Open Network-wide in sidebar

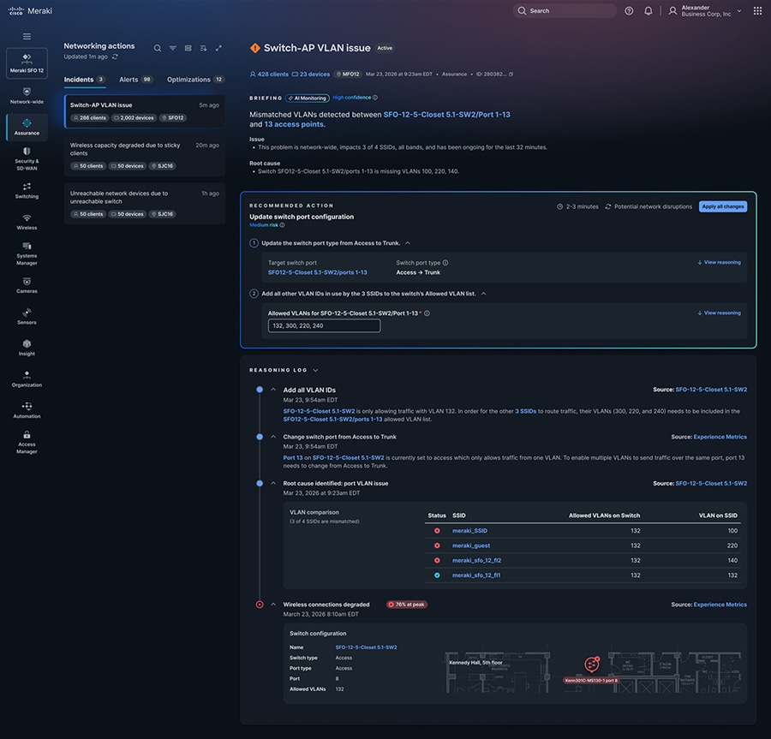click(x=27, y=95)
